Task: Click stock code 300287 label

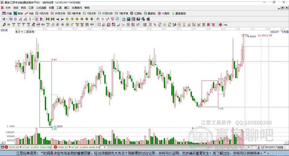Action: [x=274, y=32]
